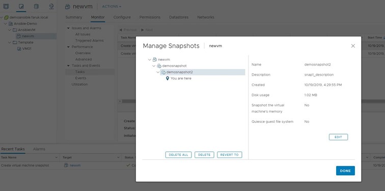Click the DELETE snapshot button

click(x=204, y=155)
